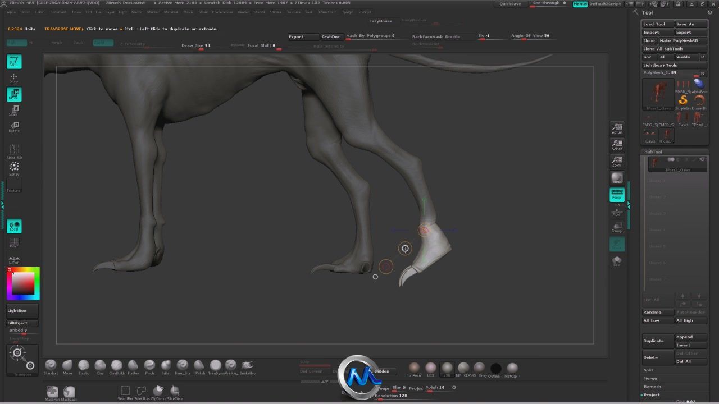Open the Preferences menu
Viewport: 719px width, 404px height.
point(222,12)
